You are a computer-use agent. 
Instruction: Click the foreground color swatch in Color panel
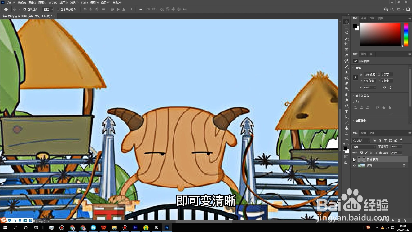[355, 26]
